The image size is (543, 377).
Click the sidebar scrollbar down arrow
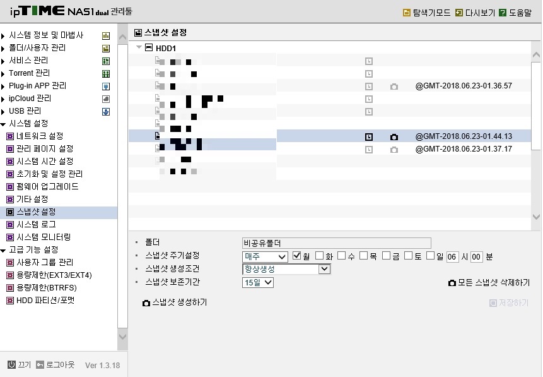coord(122,336)
